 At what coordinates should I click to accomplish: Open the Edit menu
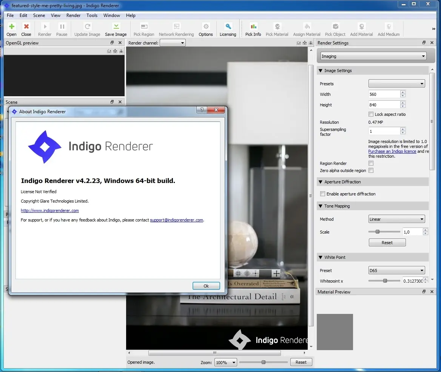[x=23, y=15]
